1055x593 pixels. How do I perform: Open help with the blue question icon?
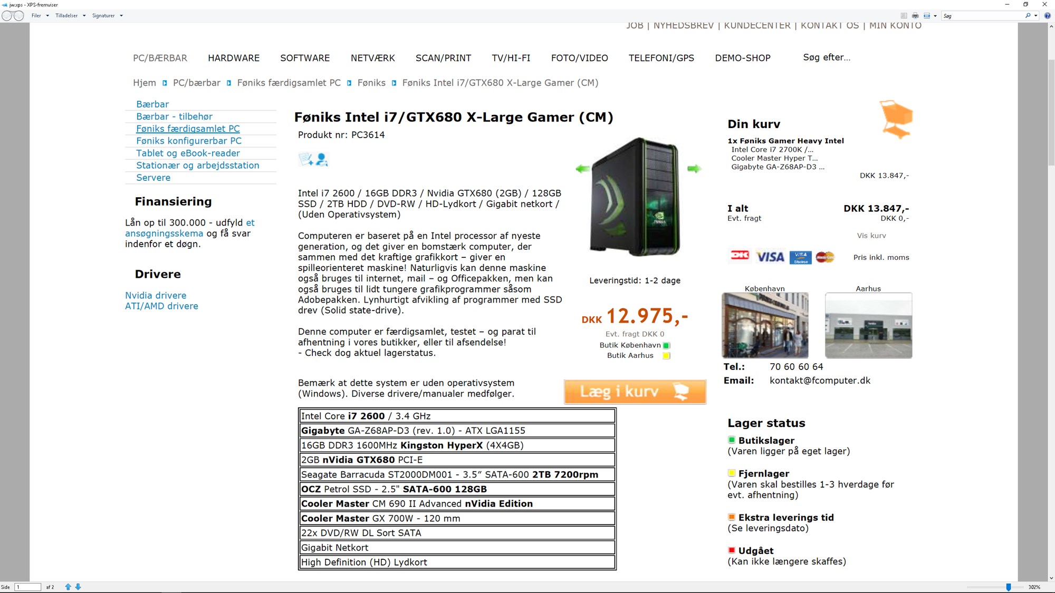coord(1048,16)
